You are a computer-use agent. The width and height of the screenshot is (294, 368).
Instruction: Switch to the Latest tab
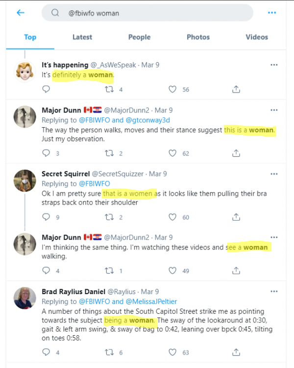click(x=82, y=37)
